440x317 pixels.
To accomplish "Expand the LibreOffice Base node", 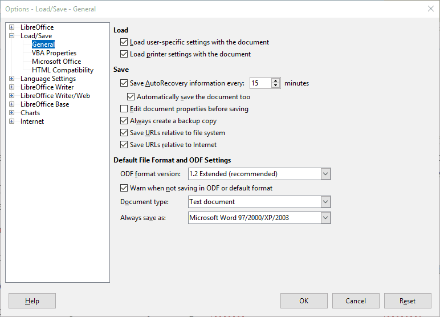I will (11, 104).
